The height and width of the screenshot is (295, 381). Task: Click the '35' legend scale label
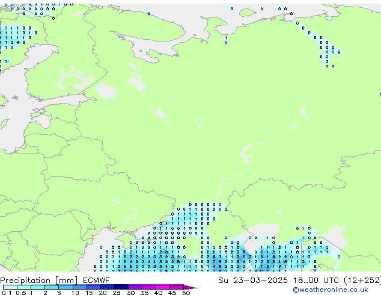coord(144,293)
